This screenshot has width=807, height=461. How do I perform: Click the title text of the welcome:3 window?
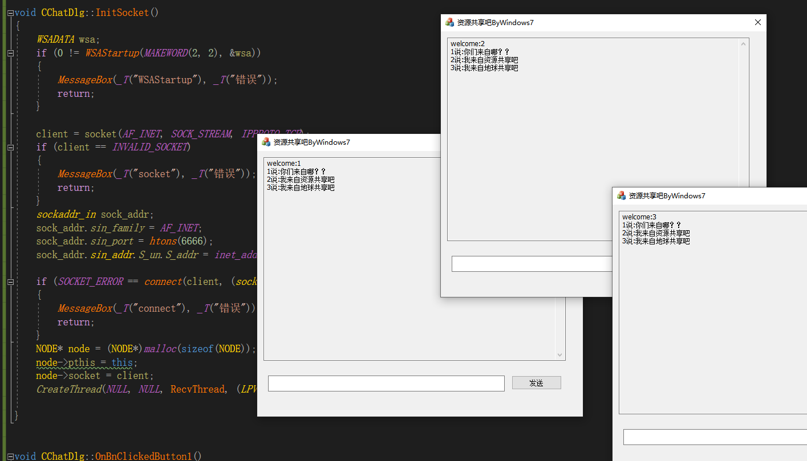coord(667,196)
